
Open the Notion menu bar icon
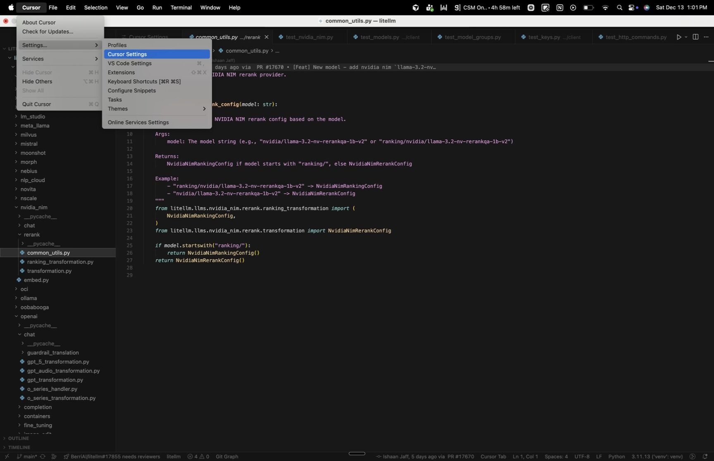(x=560, y=7)
